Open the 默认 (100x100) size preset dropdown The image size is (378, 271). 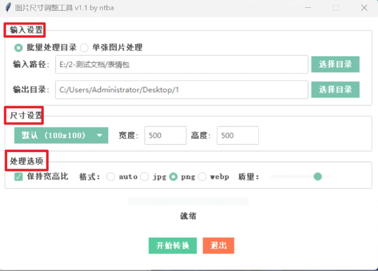tap(61, 135)
